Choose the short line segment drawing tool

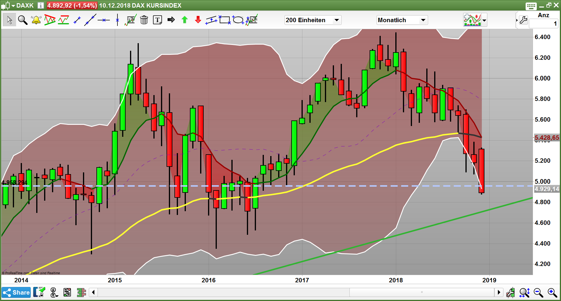click(77, 20)
